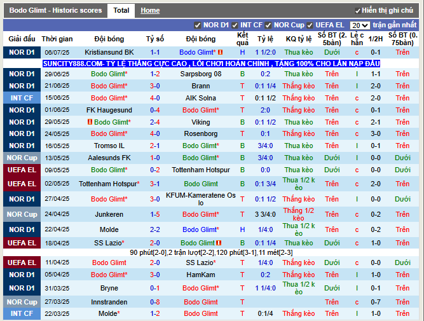The height and width of the screenshot is (321, 424).
Task: Click the Rosenborg team name
Action: (201, 134)
